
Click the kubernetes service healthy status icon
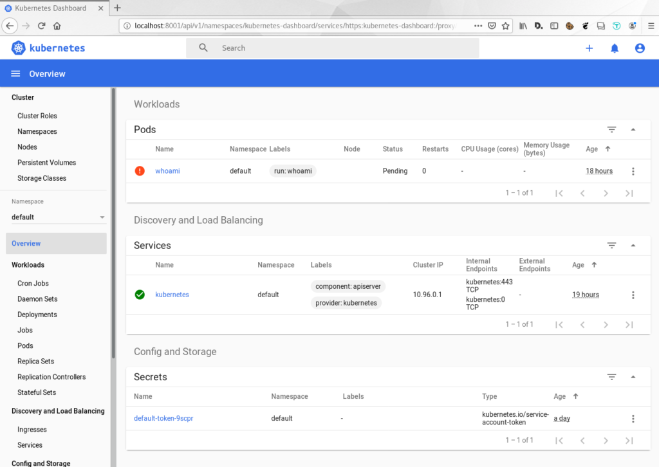click(140, 295)
